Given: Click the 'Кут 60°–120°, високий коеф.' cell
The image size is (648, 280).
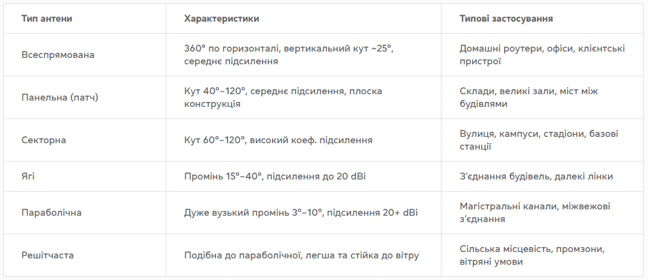Looking at the screenshot, I should (x=278, y=140).
